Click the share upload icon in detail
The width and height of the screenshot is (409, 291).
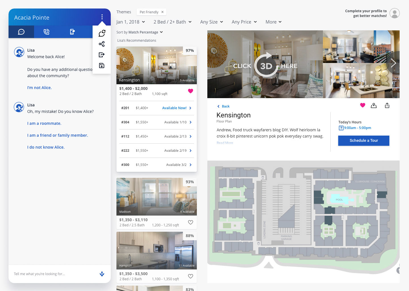click(x=387, y=106)
